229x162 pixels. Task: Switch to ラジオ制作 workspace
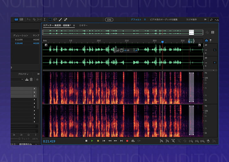pyautogui.click(x=191, y=19)
